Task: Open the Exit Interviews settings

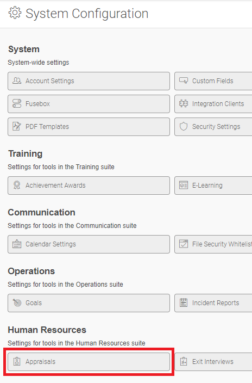Action: (x=213, y=361)
